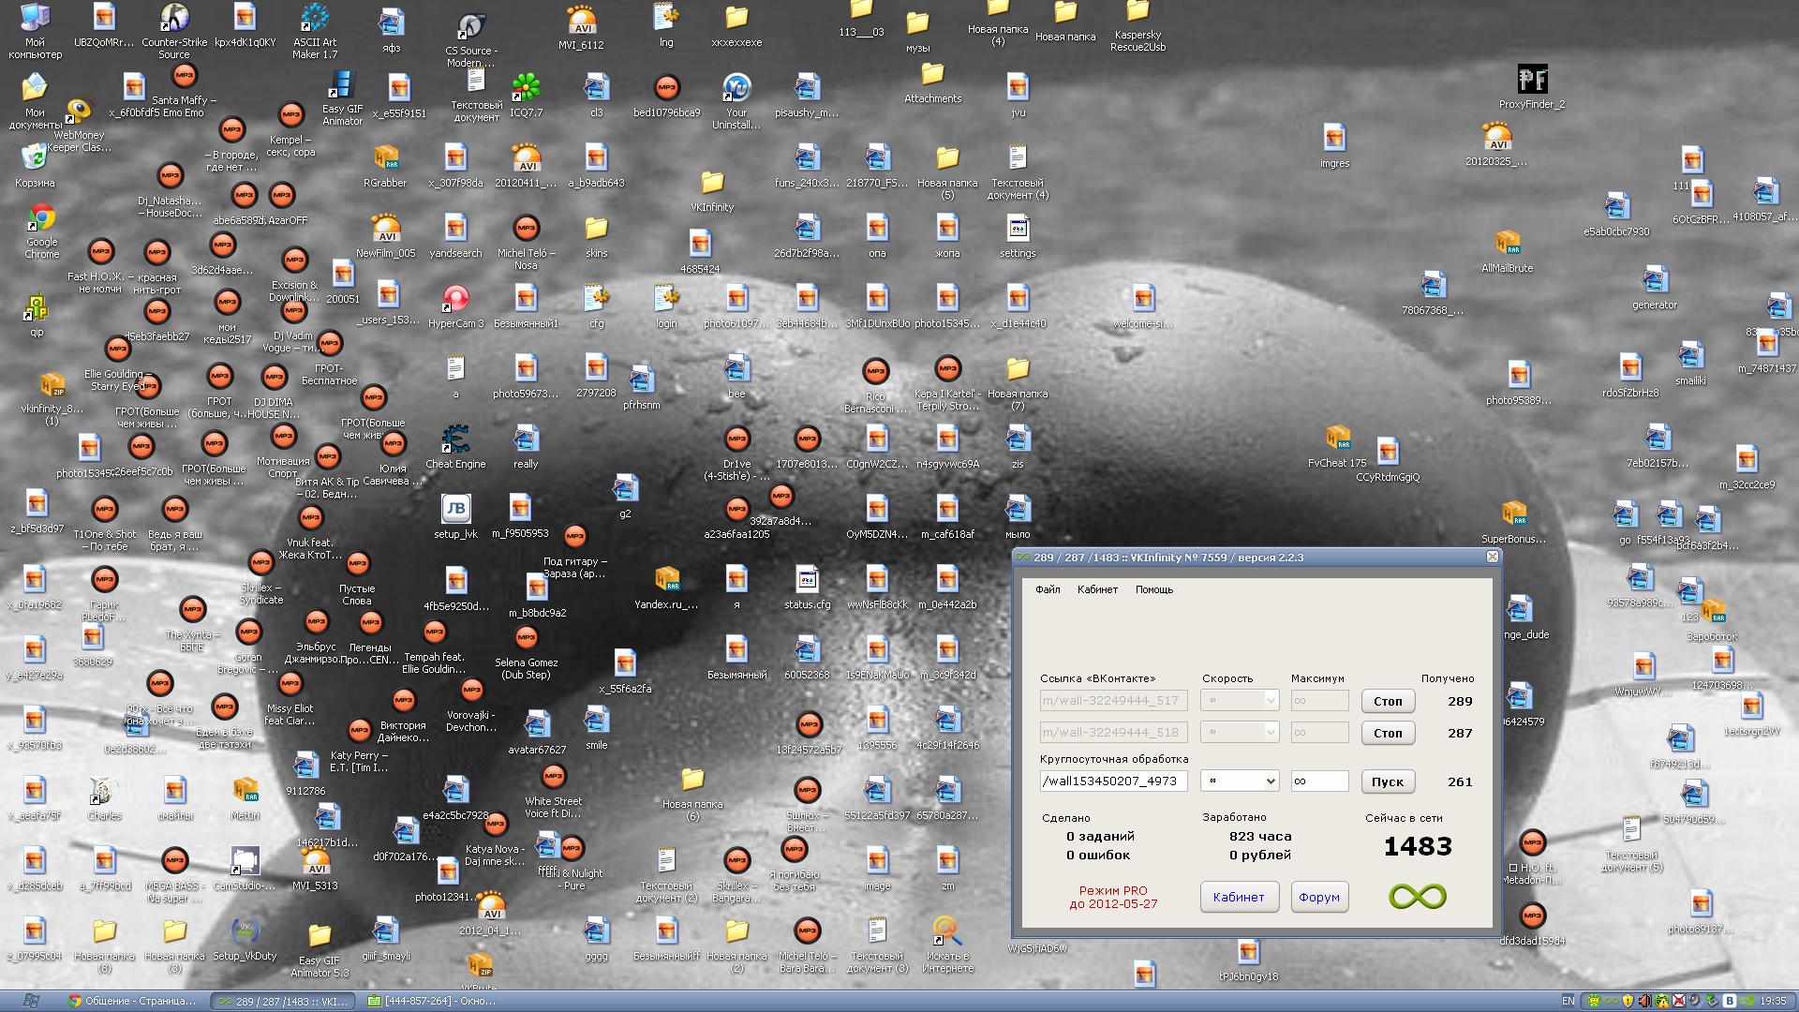Screen dimensions: 1799x1012
Task: Select the SuperBonus archive icon
Action: click(1513, 522)
